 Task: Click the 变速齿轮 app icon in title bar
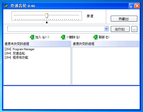(6, 6)
